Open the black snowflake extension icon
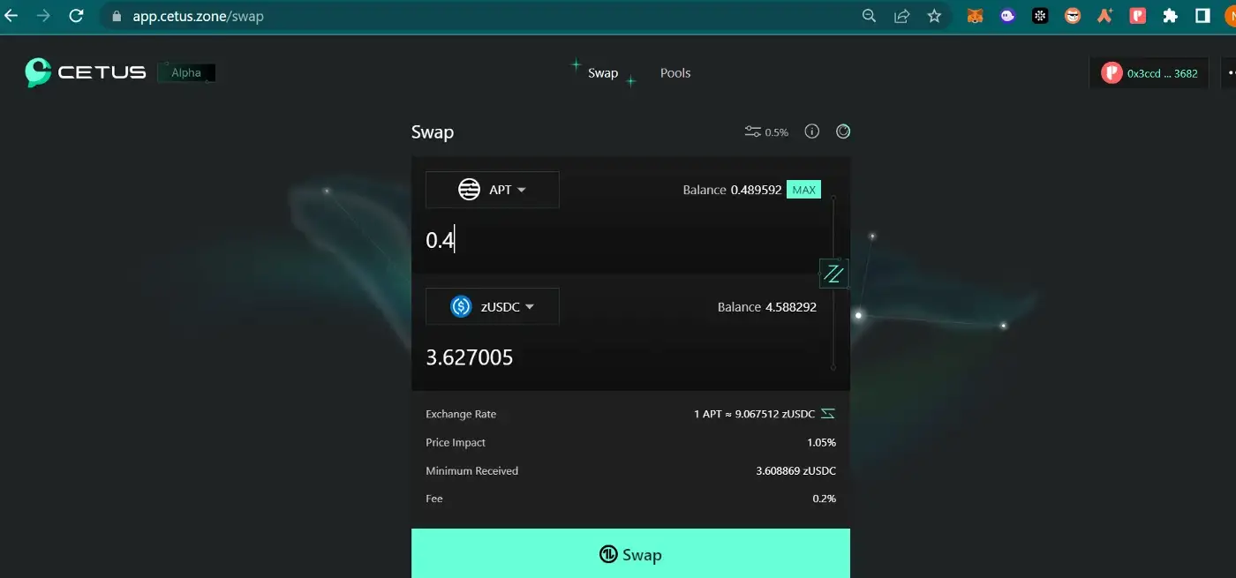The image size is (1236, 578). [1040, 16]
